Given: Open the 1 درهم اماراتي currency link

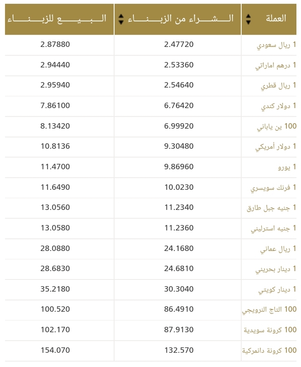Looking at the screenshot, I should coord(275,65).
